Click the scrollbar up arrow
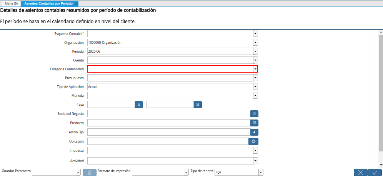383x176 pixels. pyautogui.click(x=381, y=32)
